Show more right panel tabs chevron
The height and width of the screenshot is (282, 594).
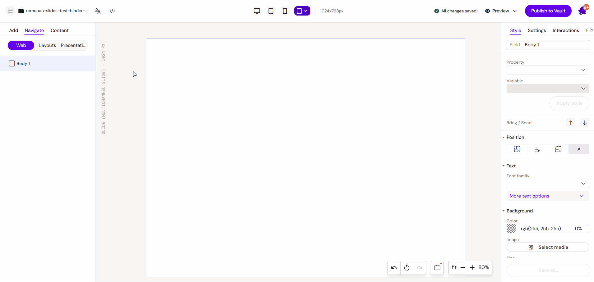pos(592,30)
